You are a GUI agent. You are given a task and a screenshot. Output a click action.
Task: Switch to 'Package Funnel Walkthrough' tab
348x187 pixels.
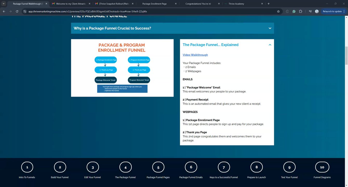[28, 4]
